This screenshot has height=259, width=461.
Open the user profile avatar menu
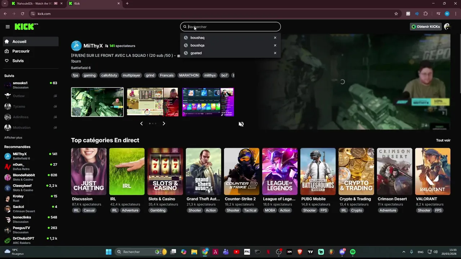447,27
